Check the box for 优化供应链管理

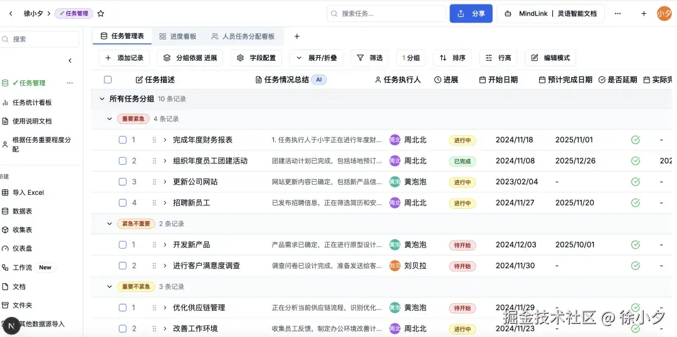pyautogui.click(x=123, y=308)
